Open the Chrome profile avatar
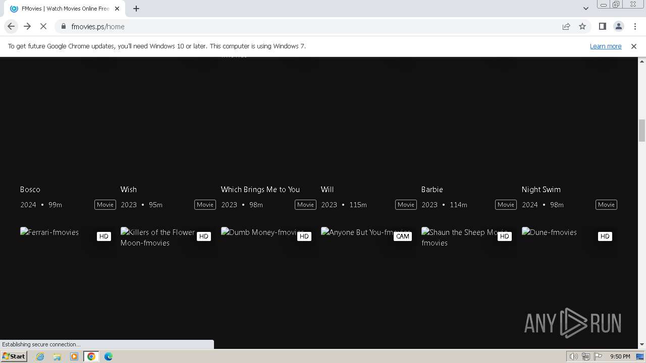 [x=618, y=26]
